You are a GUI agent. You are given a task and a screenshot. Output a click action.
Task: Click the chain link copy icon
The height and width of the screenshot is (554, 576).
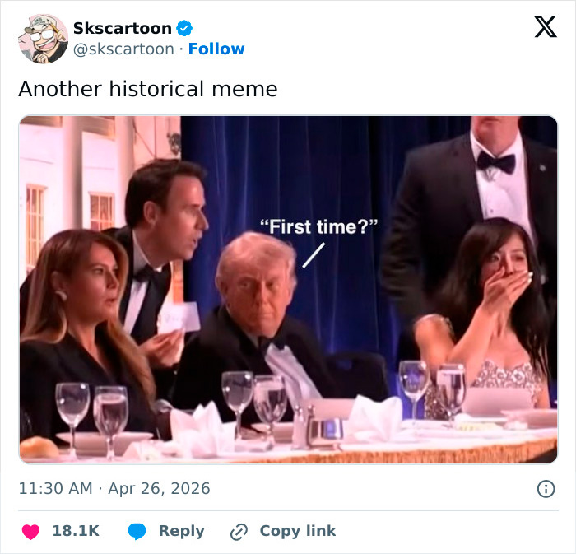239,532
